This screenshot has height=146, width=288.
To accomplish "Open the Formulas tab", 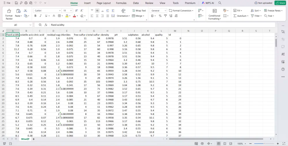I will pyautogui.click(x=121, y=3).
